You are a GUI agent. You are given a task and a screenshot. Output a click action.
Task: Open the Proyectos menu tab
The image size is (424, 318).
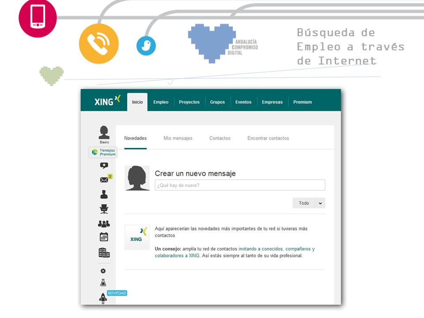point(189,102)
